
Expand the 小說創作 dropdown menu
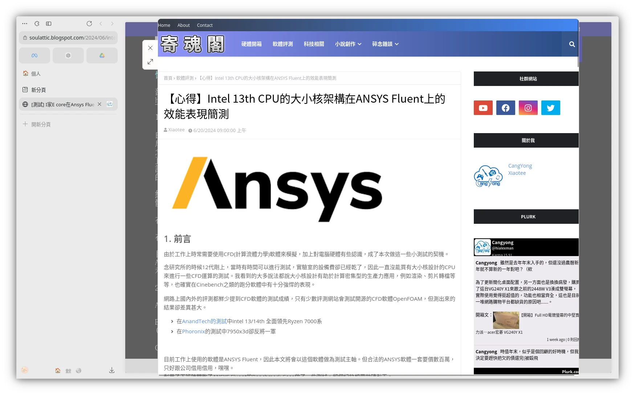tap(348, 44)
